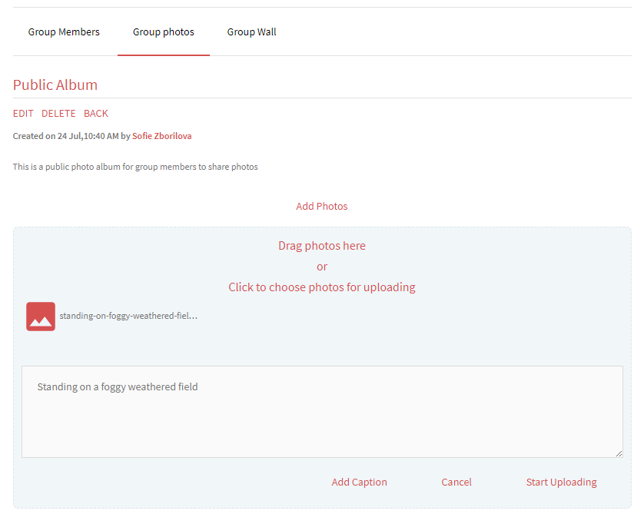Screen dimensions: 644x514
Task: Focus the photo caption text area
Action: pyautogui.click(x=321, y=415)
